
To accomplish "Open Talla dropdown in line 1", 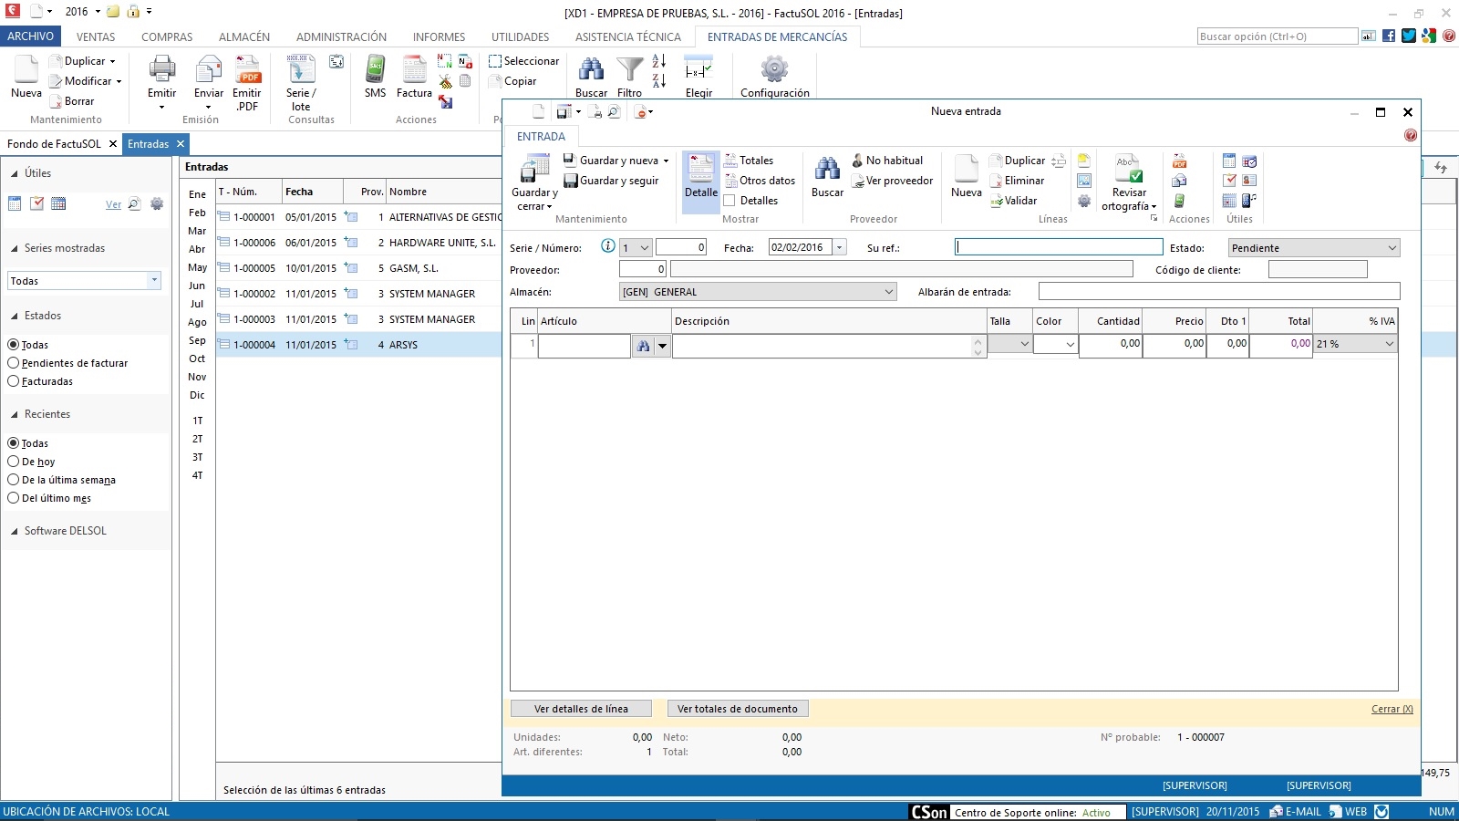I will coord(1010,344).
